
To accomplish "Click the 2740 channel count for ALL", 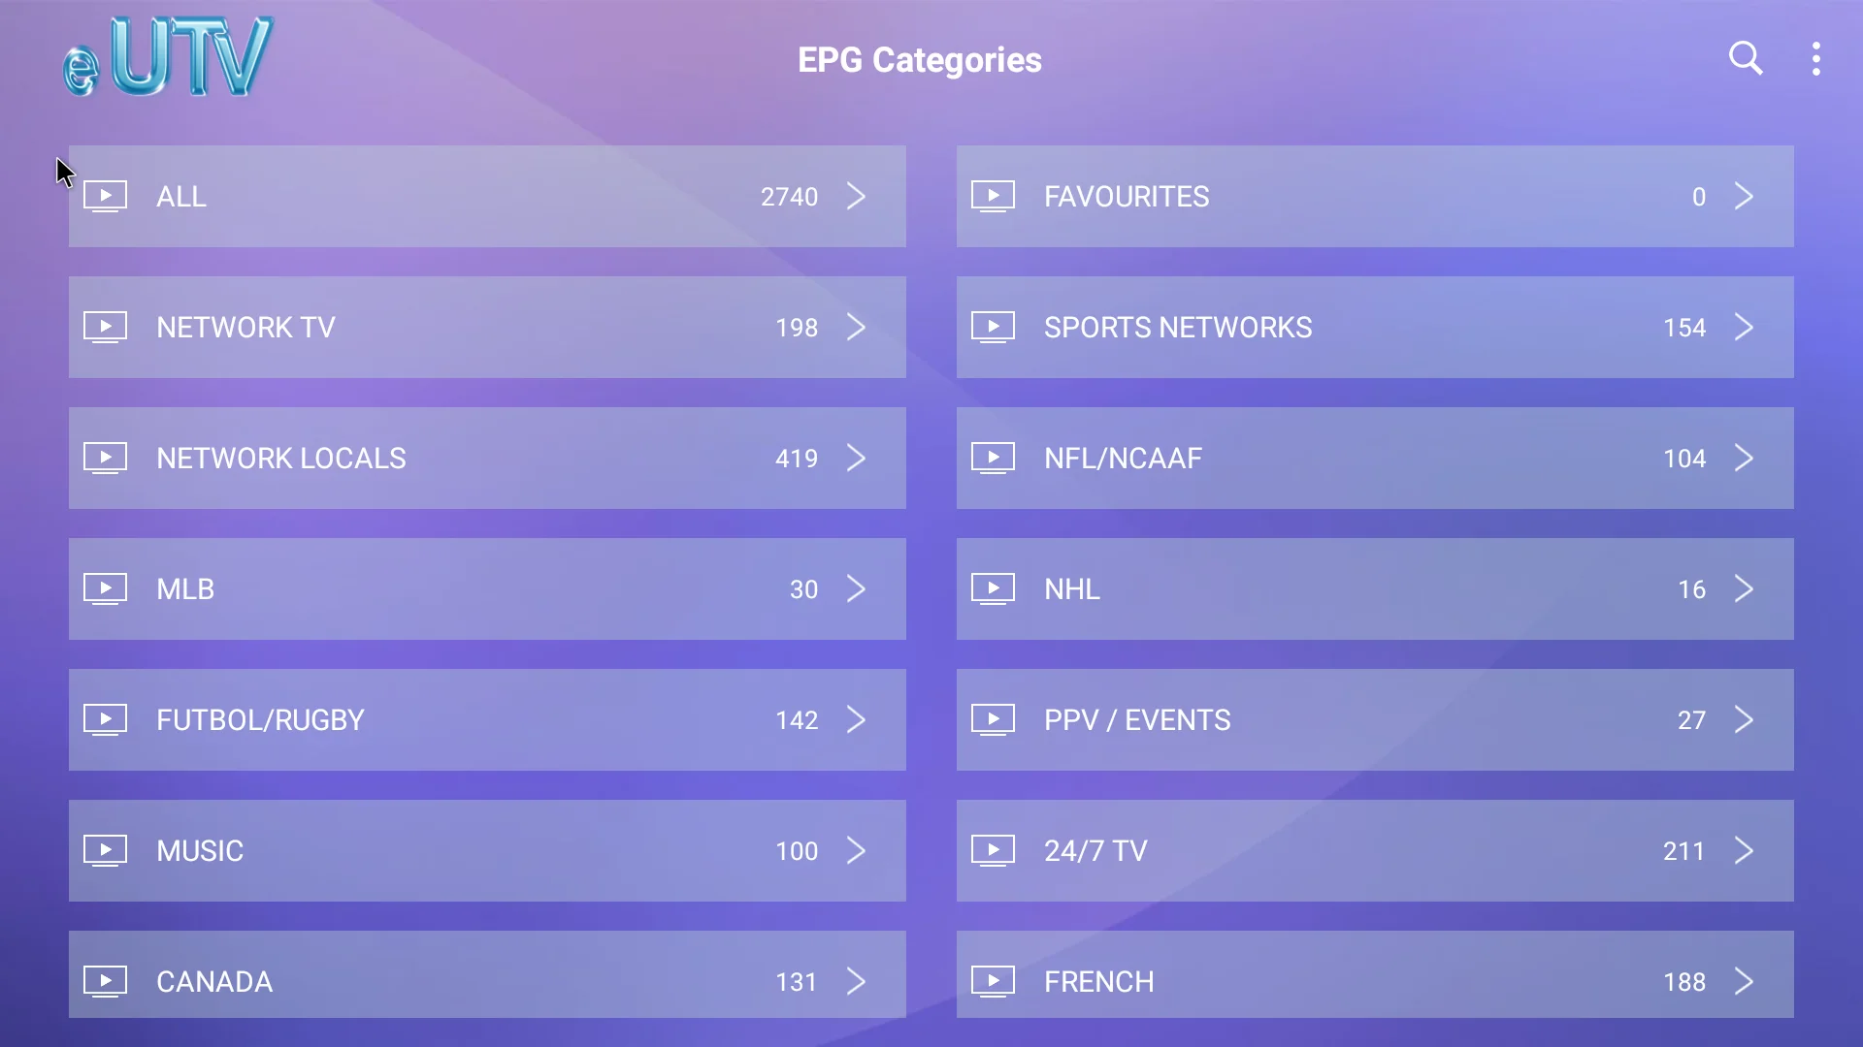I will tap(789, 198).
